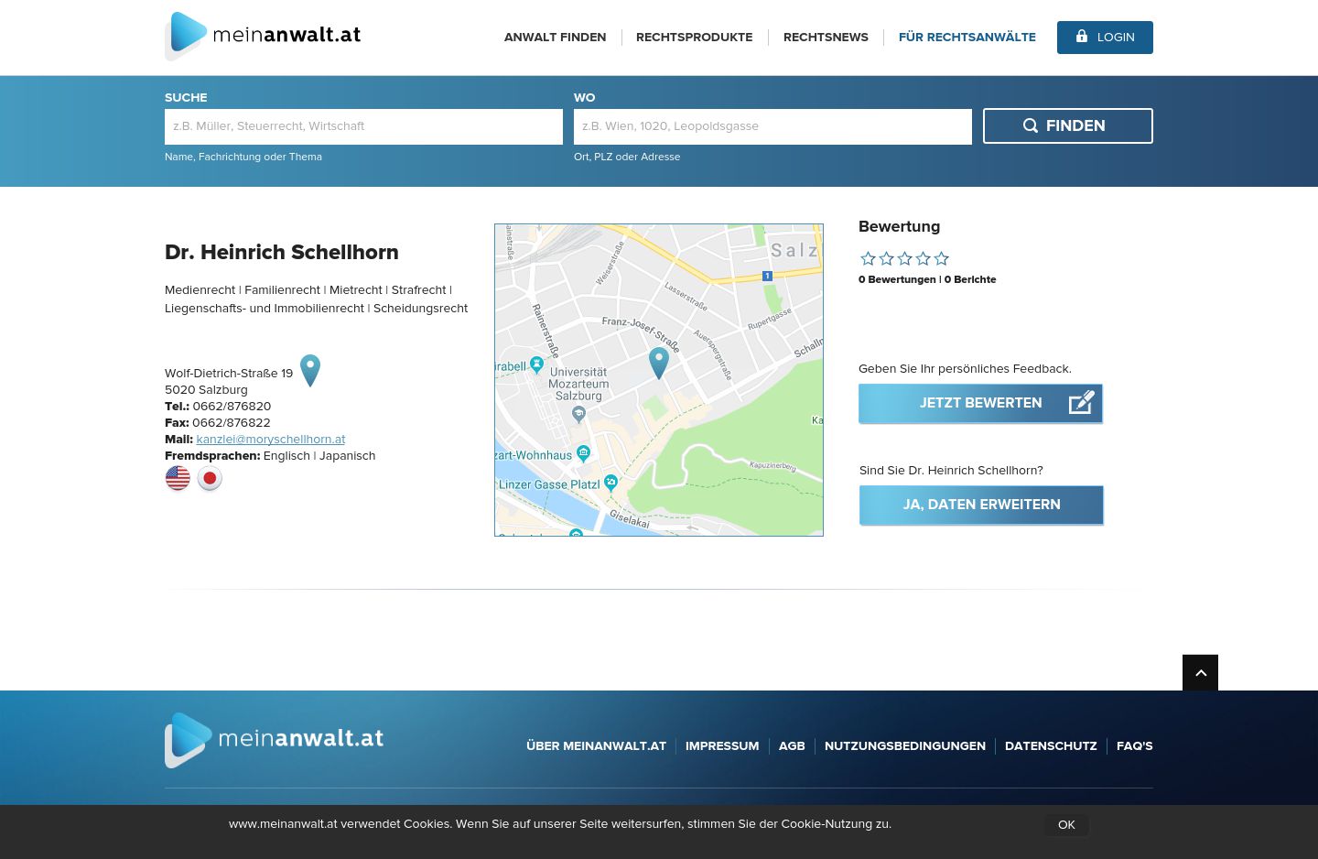Click the Login button

1105,38
